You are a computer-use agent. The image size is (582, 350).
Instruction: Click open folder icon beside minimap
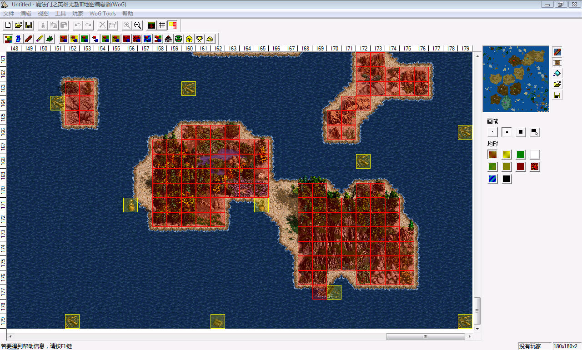coord(557,84)
